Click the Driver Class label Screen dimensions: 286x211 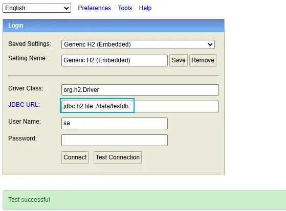pos(26,88)
